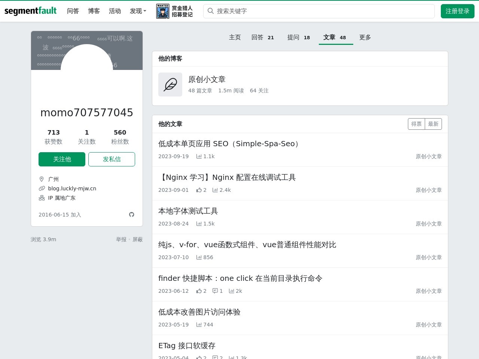Click the 关注他 follow button
Image resolution: width=479 pixels, height=359 pixels.
[62, 159]
